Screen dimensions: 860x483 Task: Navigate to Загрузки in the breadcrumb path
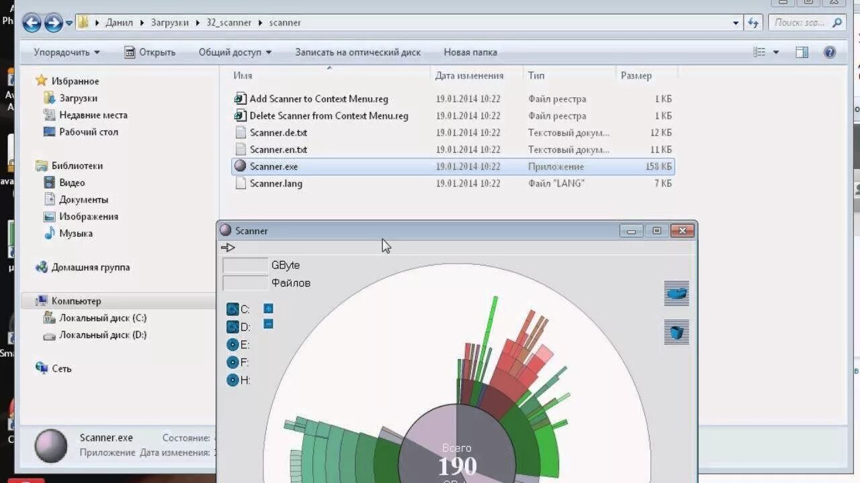pos(171,23)
